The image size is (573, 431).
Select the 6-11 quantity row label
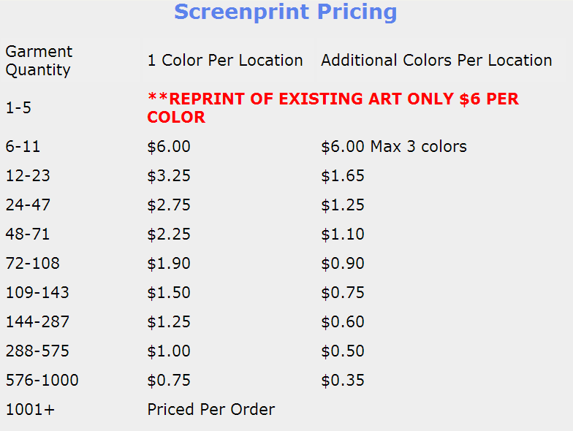pos(23,147)
